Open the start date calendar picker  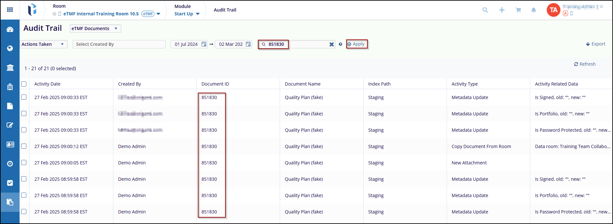[204, 44]
